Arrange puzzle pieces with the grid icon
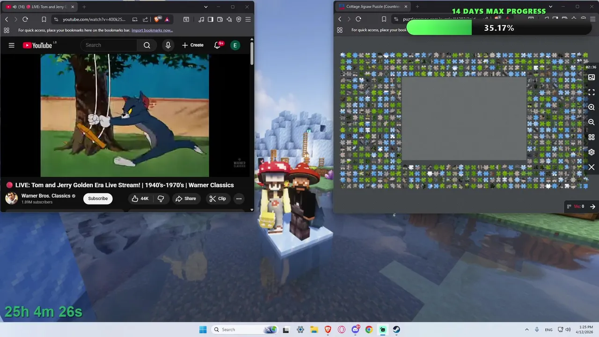This screenshot has width=599, height=337. [x=592, y=137]
